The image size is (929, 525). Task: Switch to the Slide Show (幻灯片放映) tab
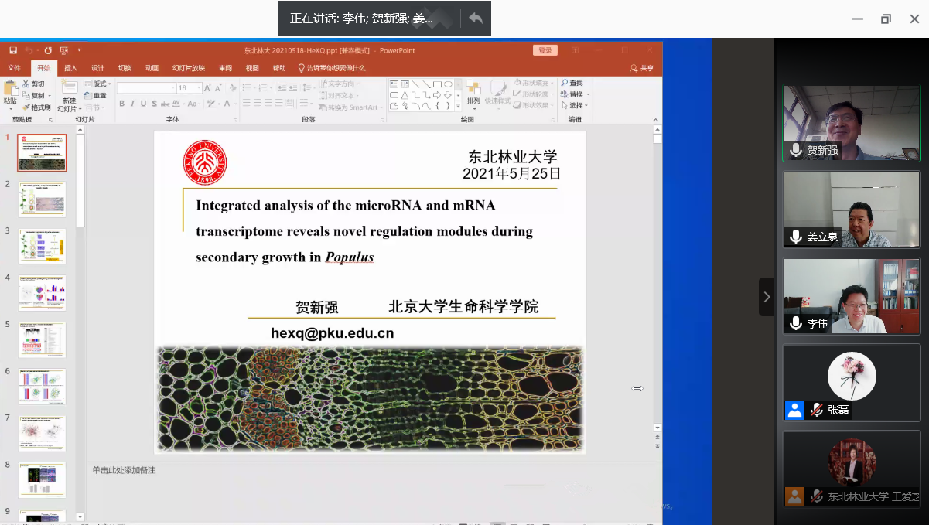pyautogui.click(x=188, y=68)
